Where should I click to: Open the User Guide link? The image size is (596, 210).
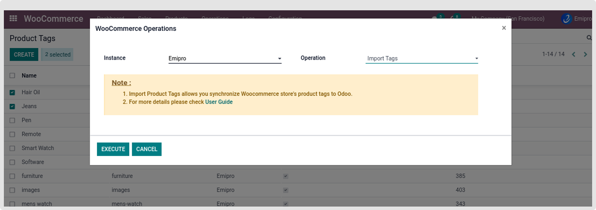[219, 102]
